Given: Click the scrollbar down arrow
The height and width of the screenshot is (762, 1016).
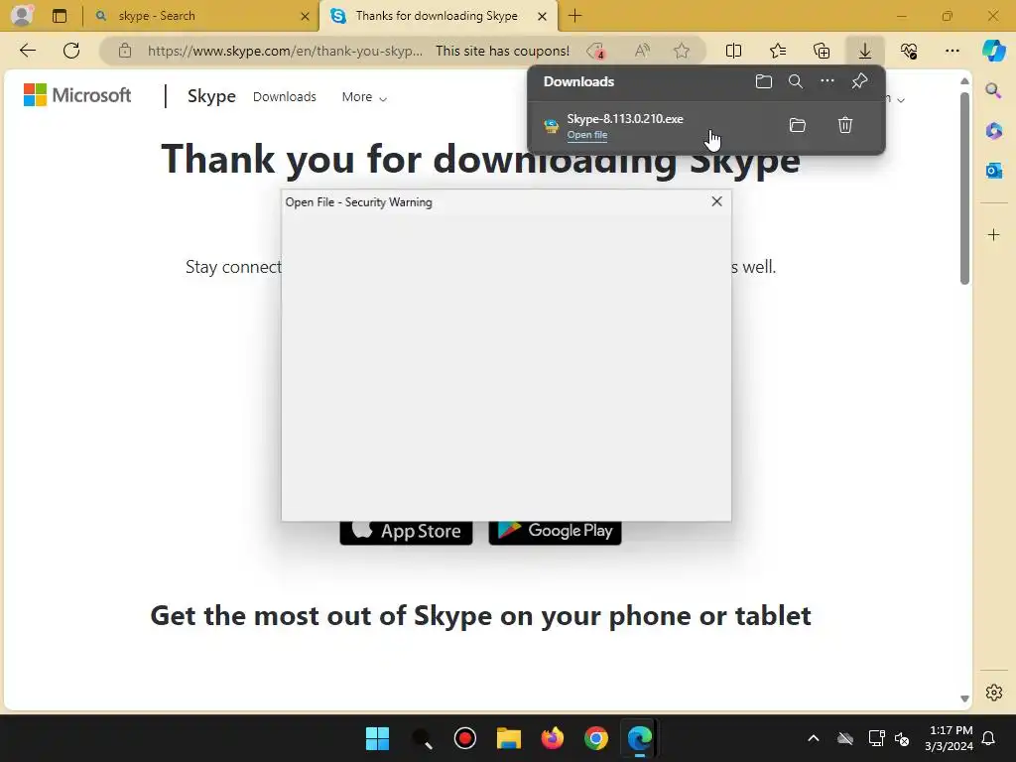Looking at the screenshot, I should click(964, 698).
